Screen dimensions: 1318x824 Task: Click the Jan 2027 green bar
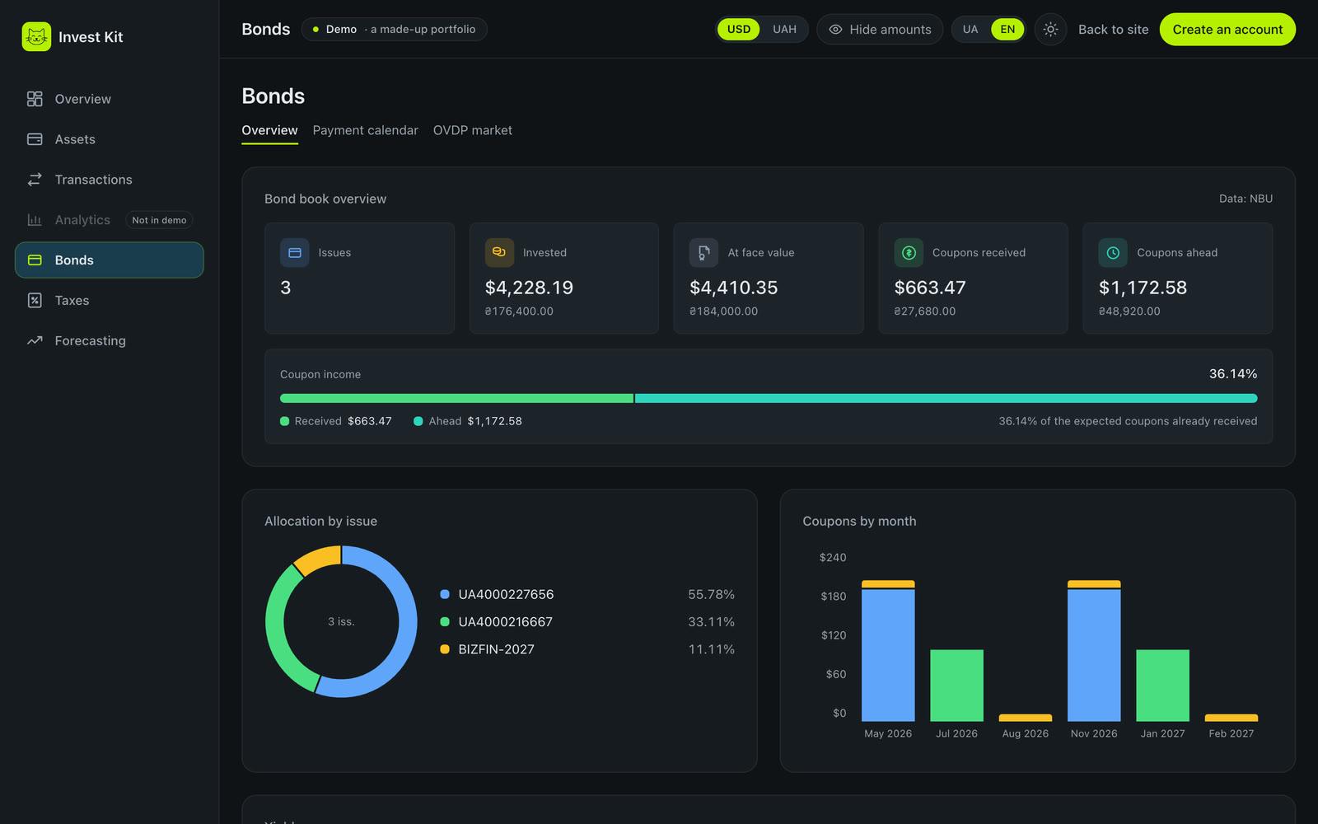coord(1162,686)
